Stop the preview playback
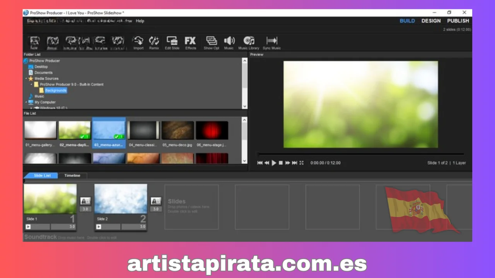 (281, 163)
